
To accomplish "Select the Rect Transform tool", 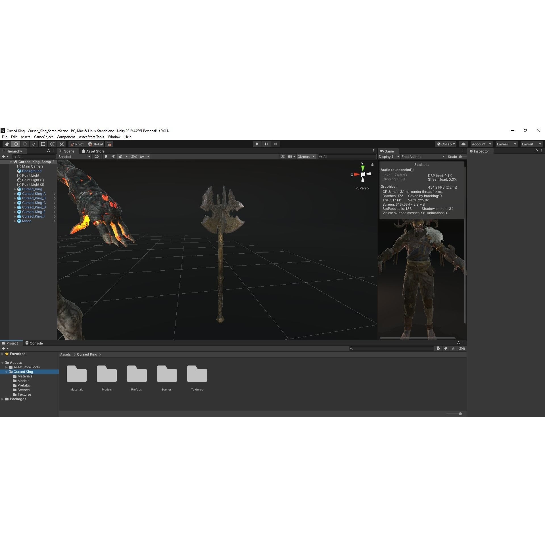I will tap(43, 144).
